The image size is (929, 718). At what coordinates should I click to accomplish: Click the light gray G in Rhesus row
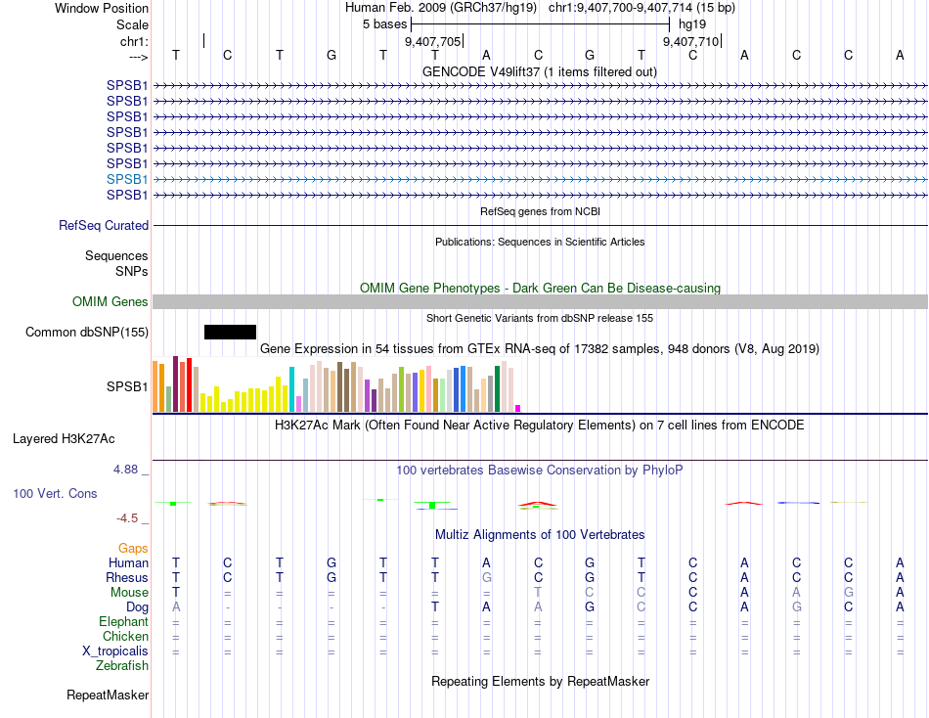(x=486, y=577)
